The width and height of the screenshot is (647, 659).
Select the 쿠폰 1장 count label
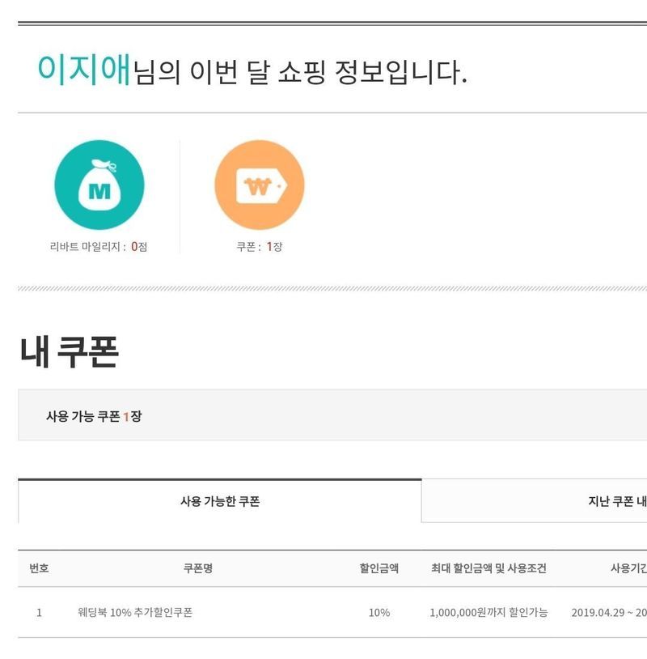259,247
